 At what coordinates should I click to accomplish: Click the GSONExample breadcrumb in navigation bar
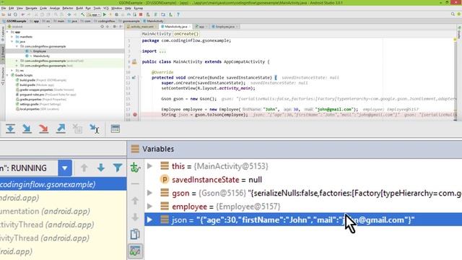coord(14,21)
